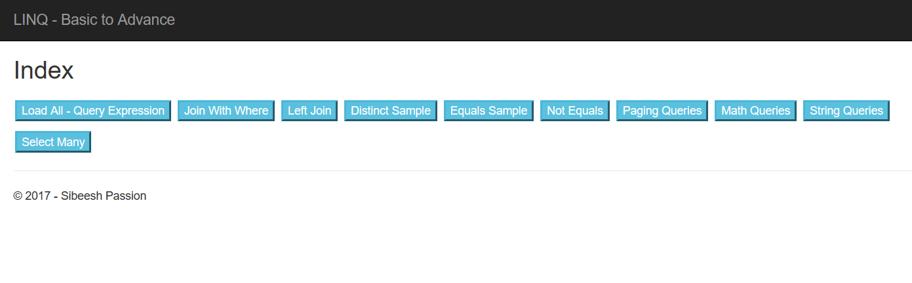Click the Load All - Query Expression button

[93, 111]
